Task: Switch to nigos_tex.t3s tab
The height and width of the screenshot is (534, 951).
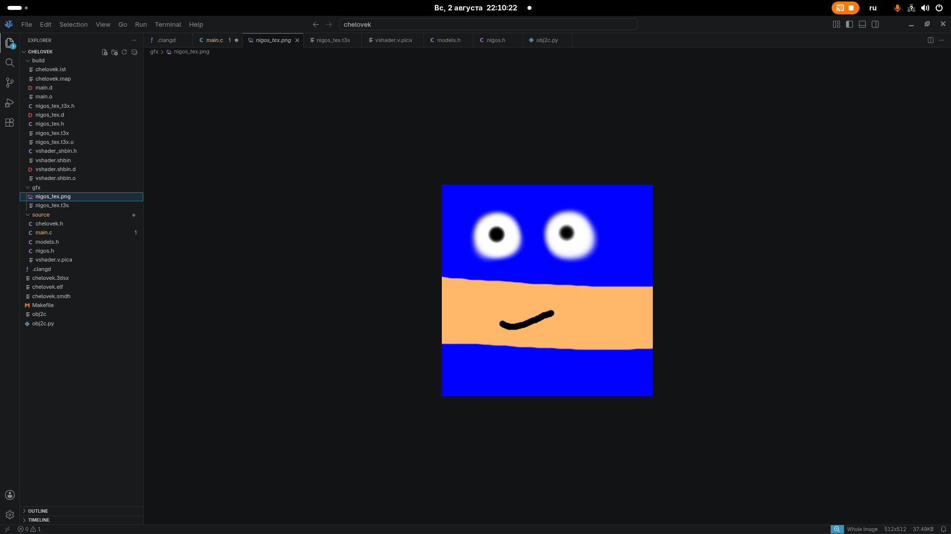Action: pyautogui.click(x=333, y=41)
